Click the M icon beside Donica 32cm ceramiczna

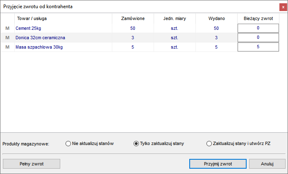[x=7, y=38]
